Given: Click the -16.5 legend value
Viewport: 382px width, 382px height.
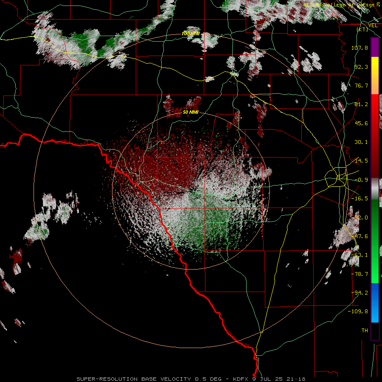Looking at the screenshot, I should coord(360,199).
